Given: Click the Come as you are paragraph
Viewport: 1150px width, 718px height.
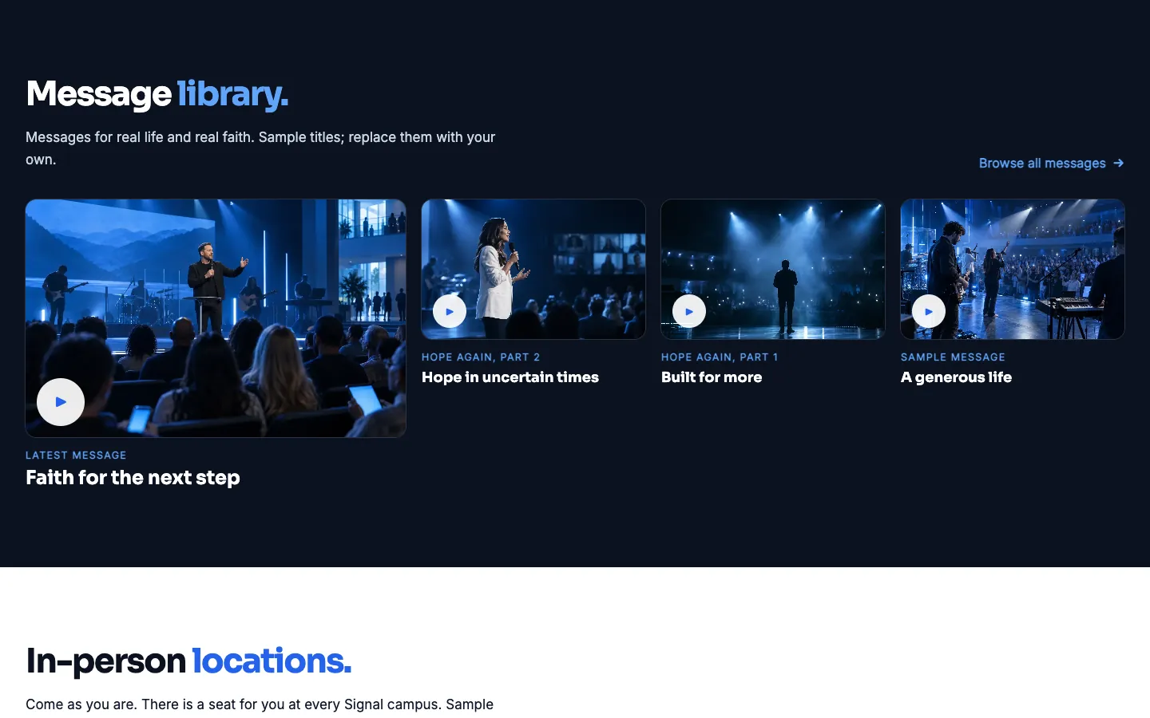Looking at the screenshot, I should coord(260,704).
